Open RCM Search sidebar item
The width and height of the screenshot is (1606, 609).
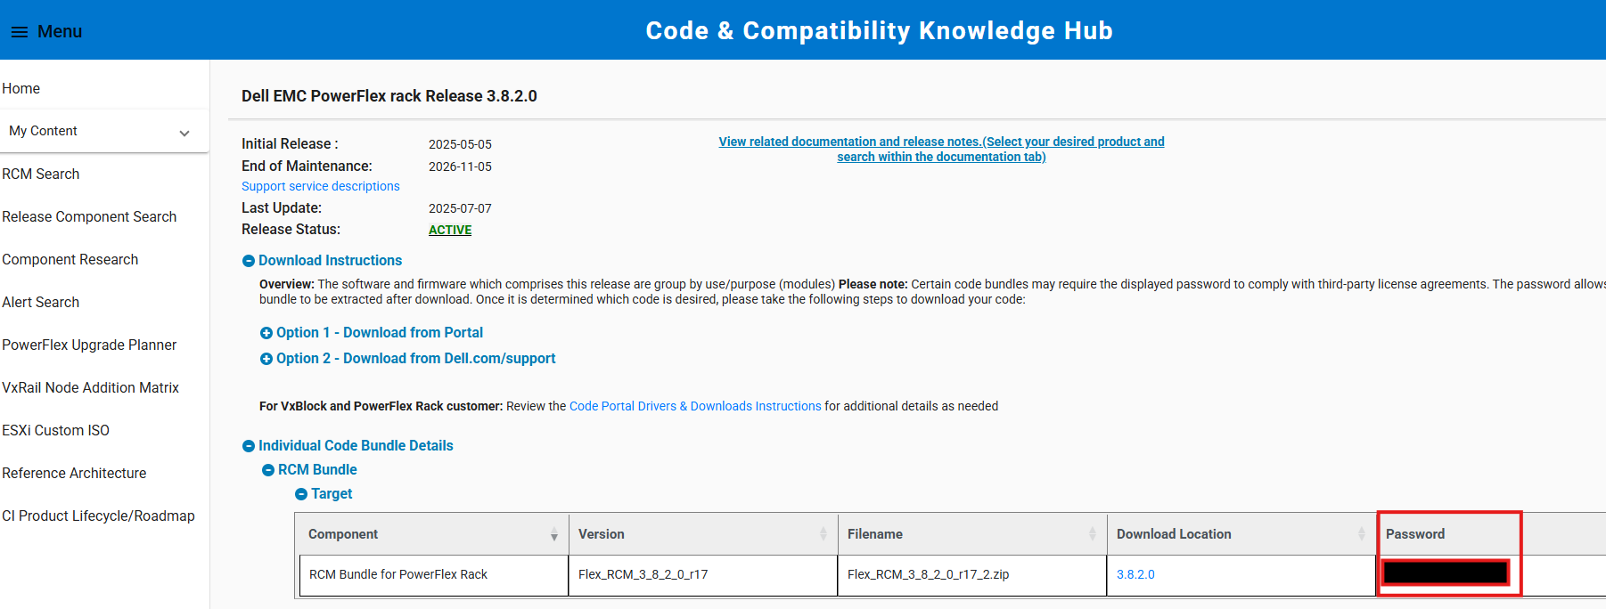pos(41,175)
